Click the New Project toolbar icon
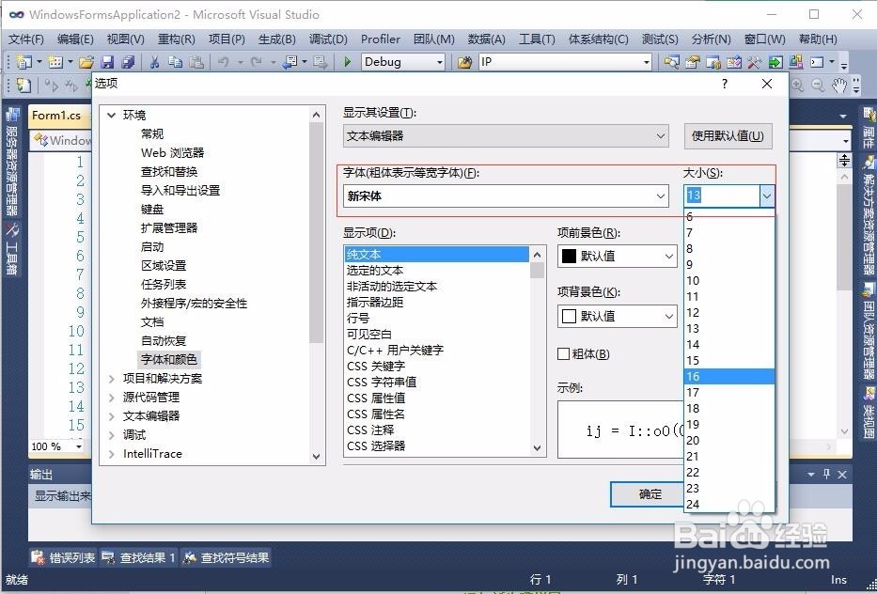Screen dimensions: 877x594 pos(24,62)
